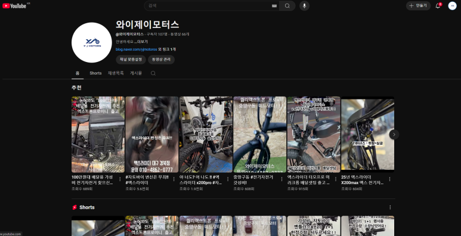The width and height of the screenshot is (461, 236).
Task: Open the notifications bell
Action: 438,6
